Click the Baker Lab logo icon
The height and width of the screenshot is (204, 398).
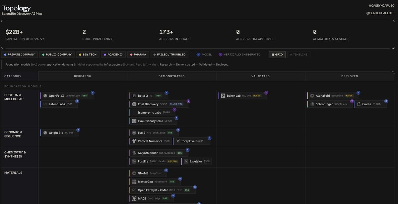[223, 96]
